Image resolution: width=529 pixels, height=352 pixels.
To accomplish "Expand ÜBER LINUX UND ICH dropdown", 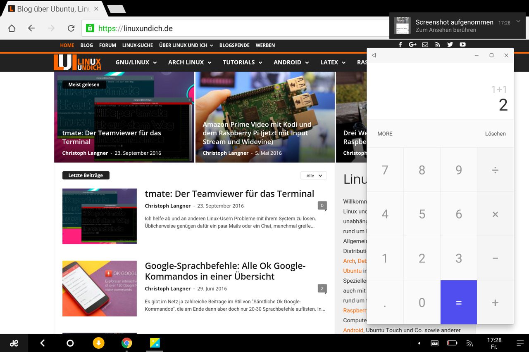I will coord(186,45).
